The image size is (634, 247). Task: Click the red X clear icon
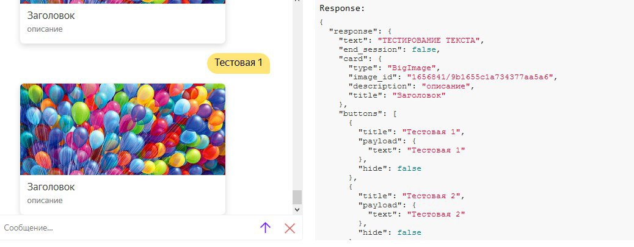point(290,229)
